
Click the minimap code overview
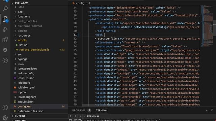[x=207, y=26]
